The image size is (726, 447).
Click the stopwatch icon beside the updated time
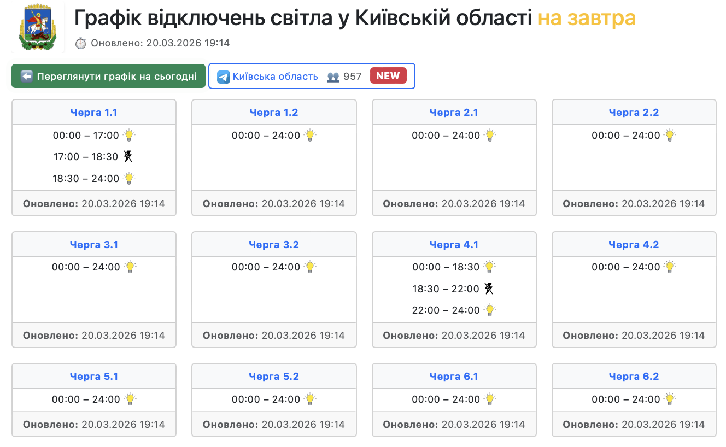point(80,43)
